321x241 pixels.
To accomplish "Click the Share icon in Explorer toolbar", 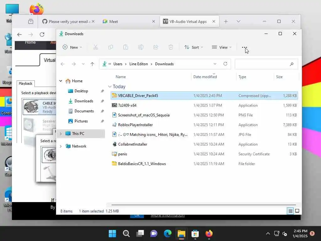I will click(x=155, y=47).
